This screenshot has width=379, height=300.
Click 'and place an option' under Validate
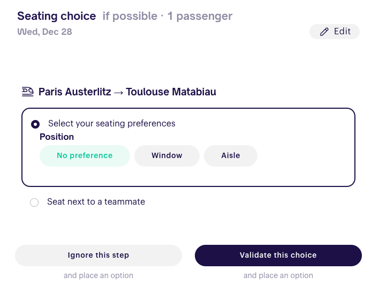point(278,275)
